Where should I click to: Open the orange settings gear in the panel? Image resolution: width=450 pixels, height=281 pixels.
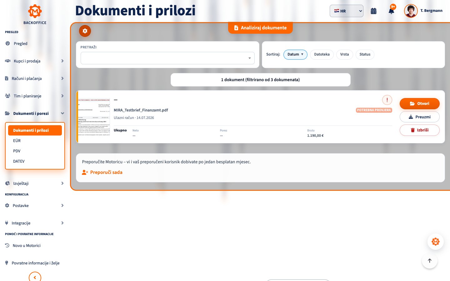point(85,31)
